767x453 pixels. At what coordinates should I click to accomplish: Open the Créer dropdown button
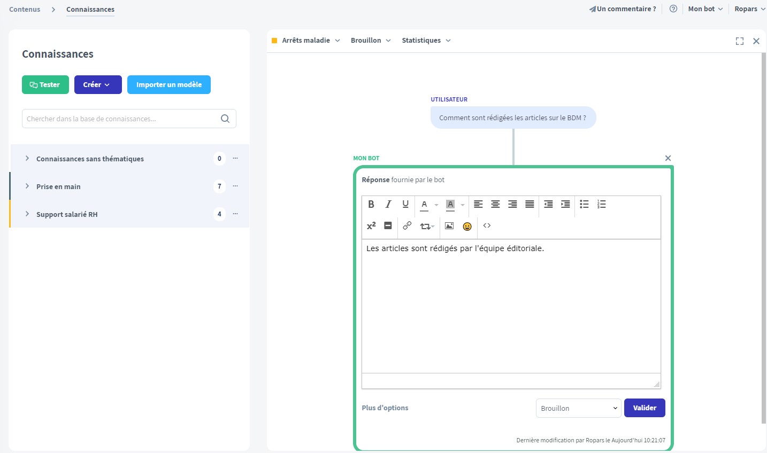pyautogui.click(x=98, y=84)
